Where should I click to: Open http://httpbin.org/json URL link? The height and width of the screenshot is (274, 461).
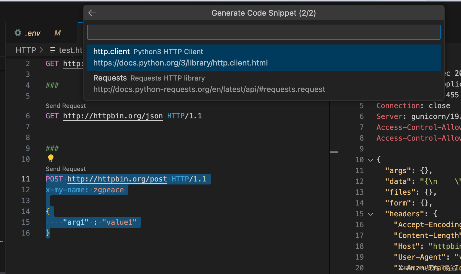point(113,116)
